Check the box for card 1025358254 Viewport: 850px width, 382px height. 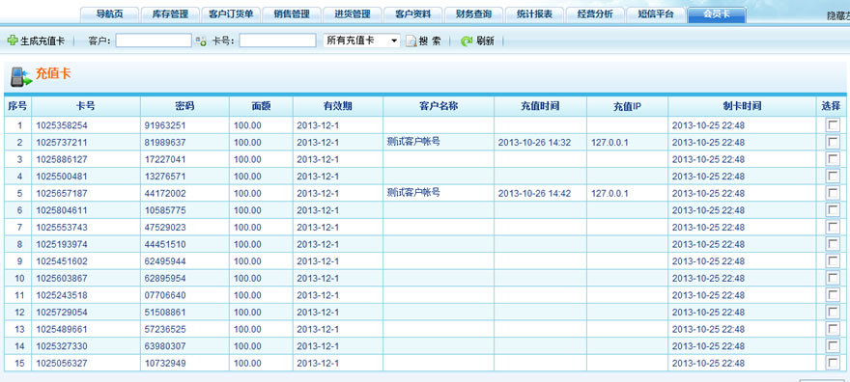[832, 125]
